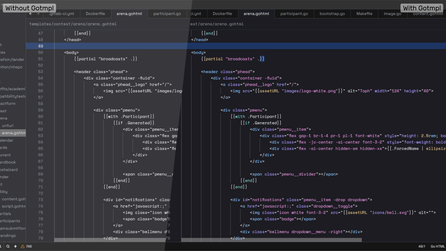Open diagnostics via warning triangle icon
This screenshot has width=446, height=251.
[x=23, y=247]
